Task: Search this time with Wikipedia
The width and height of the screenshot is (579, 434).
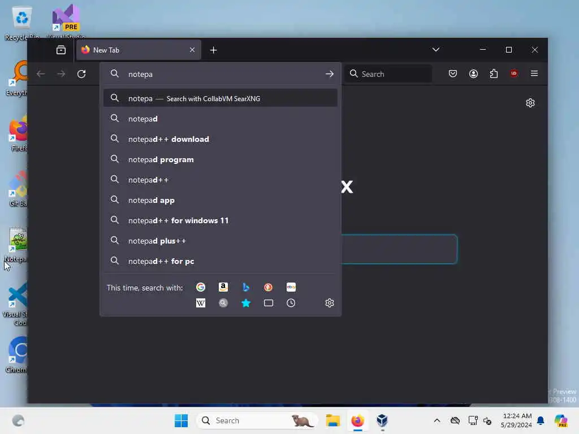Action: coord(201,303)
